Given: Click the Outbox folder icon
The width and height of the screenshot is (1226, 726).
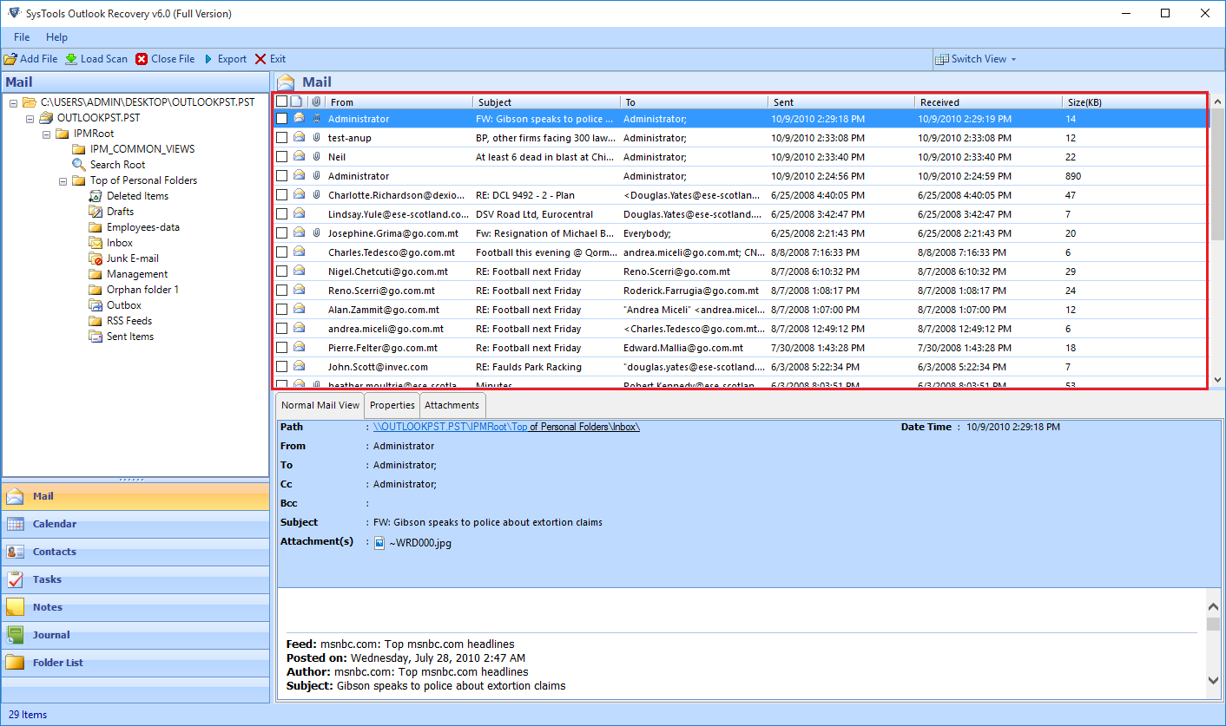Looking at the screenshot, I should click(96, 305).
